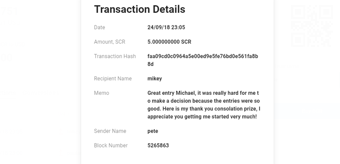Click the Block Number label
The height and width of the screenshot is (164, 340).
pos(111,146)
